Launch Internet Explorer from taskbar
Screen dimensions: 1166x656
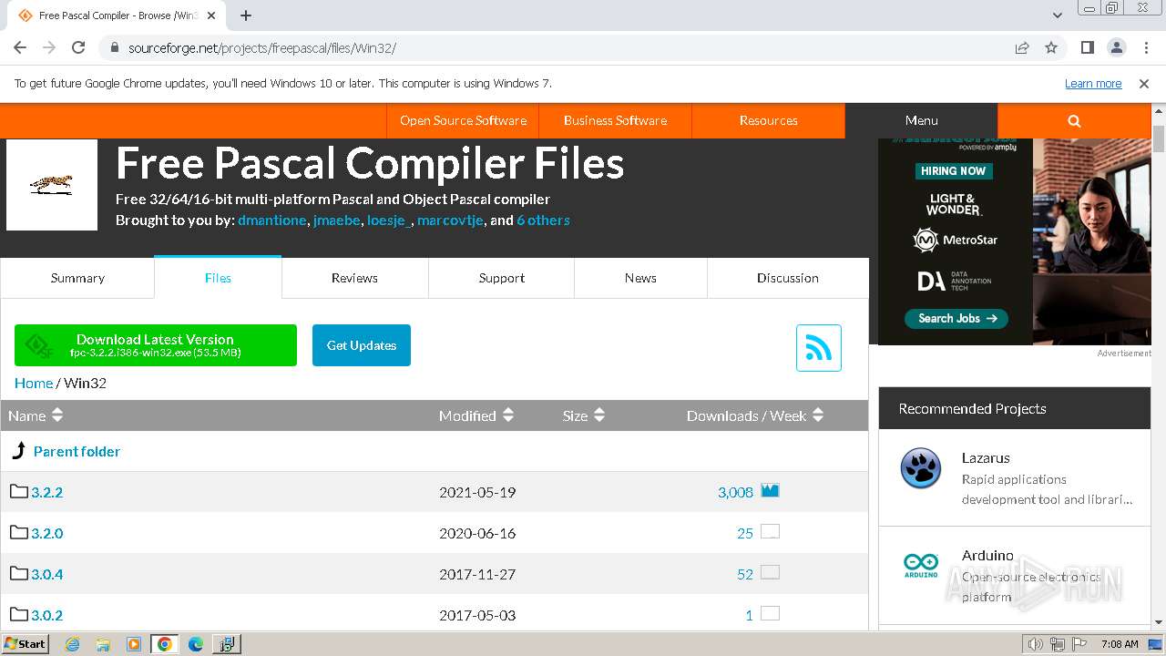click(x=73, y=644)
